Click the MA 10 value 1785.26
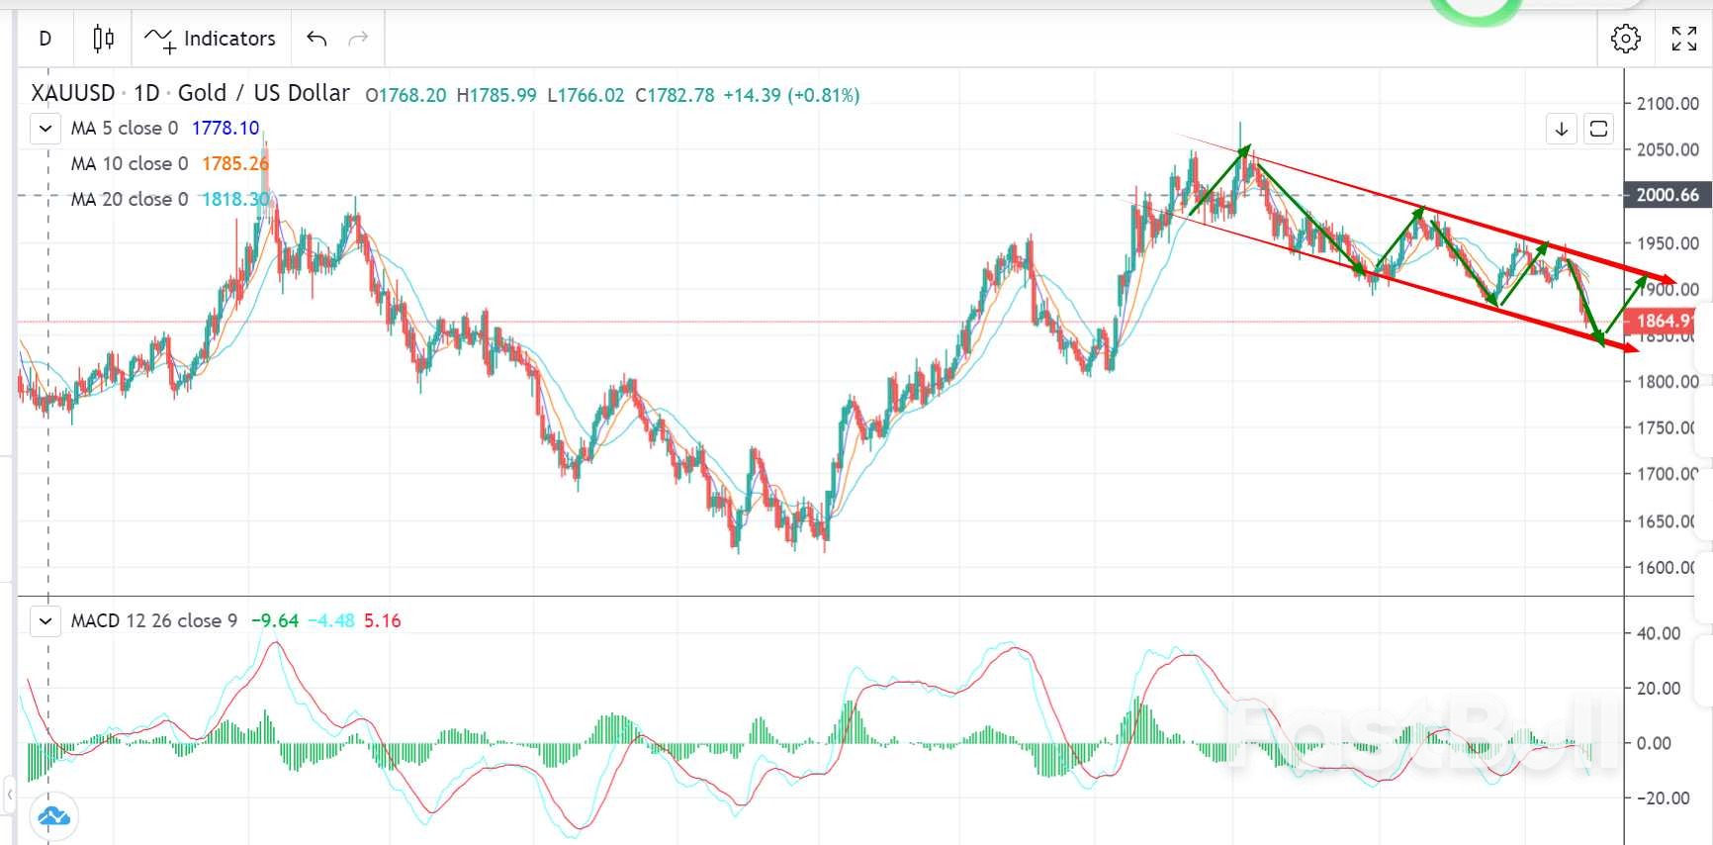Image resolution: width=1713 pixels, height=845 pixels. pyautogui.click(x=235, y=163)
